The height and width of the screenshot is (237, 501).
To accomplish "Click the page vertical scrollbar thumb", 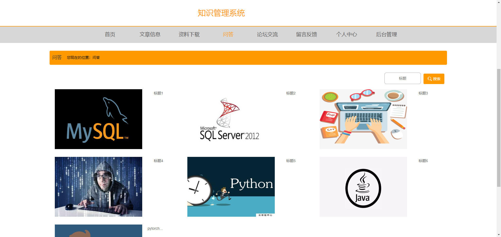I will (499, 128).
